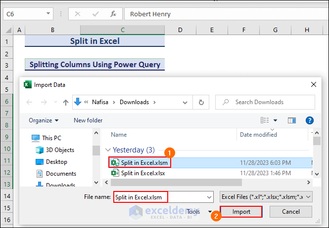Open the Name Box dropdown arrow
Image resolution: width=329 pixels, height=228 pixels.
pos(48,14)
